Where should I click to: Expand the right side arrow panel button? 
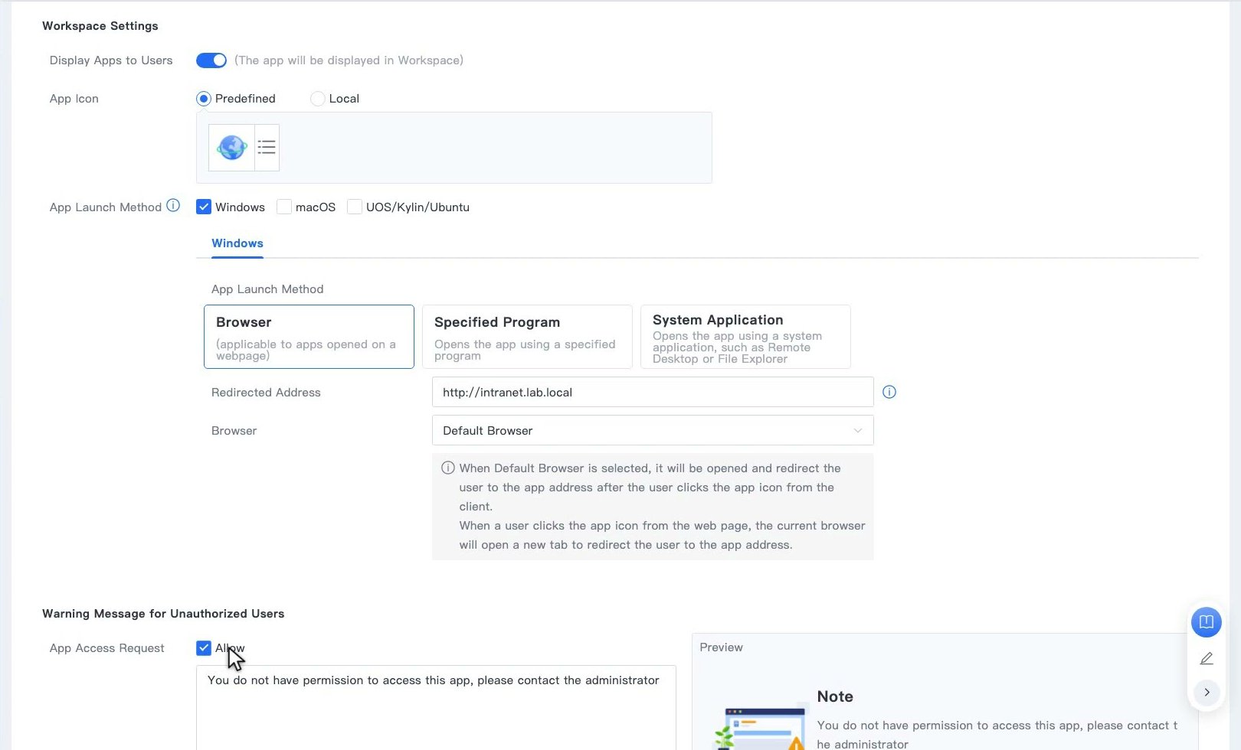click(1207, 692)
